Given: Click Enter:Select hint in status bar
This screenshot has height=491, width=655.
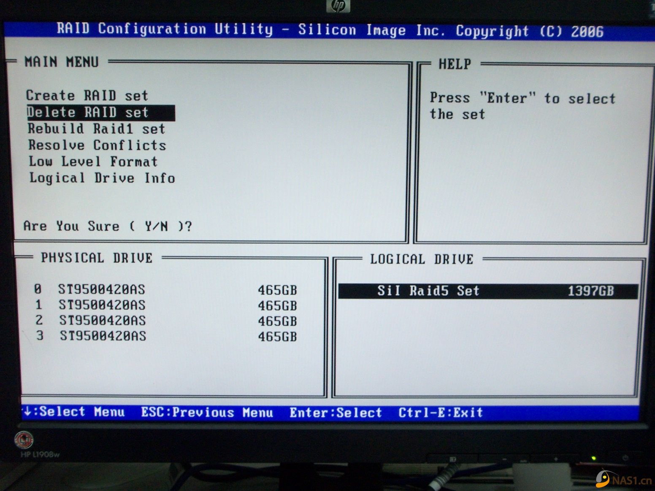Looking at the screenshot, I should point(336,413).
